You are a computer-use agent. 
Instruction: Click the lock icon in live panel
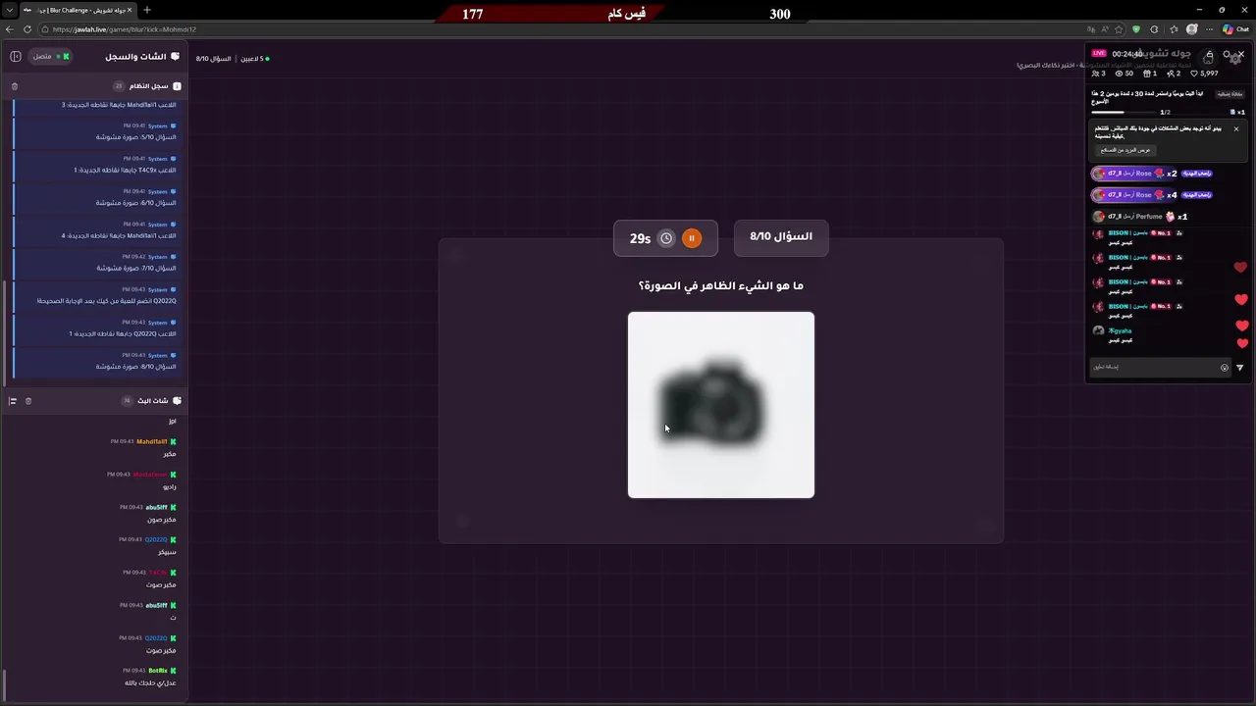(1209, 56)
